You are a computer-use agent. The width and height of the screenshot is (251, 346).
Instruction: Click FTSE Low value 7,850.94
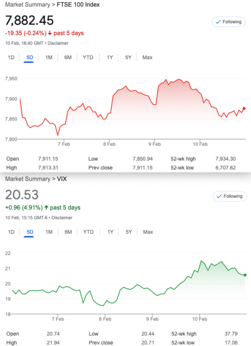tap(143, 159)
